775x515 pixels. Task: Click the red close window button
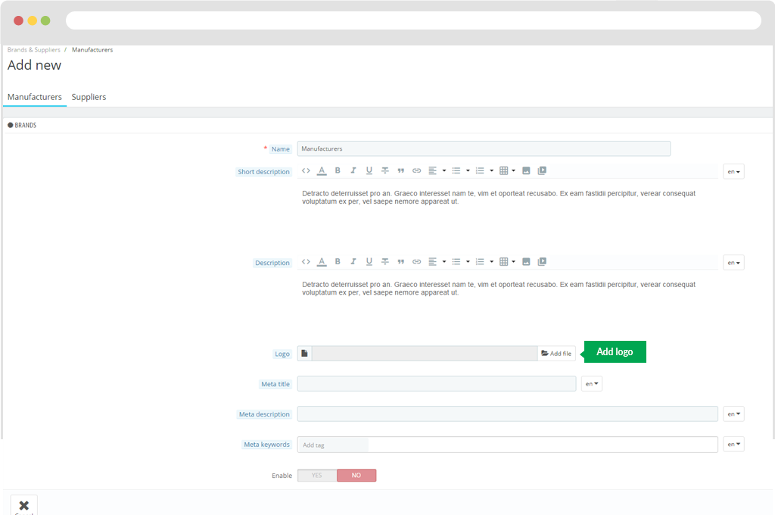18,20
